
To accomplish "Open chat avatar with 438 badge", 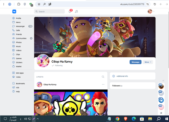I will coord(161,107).
